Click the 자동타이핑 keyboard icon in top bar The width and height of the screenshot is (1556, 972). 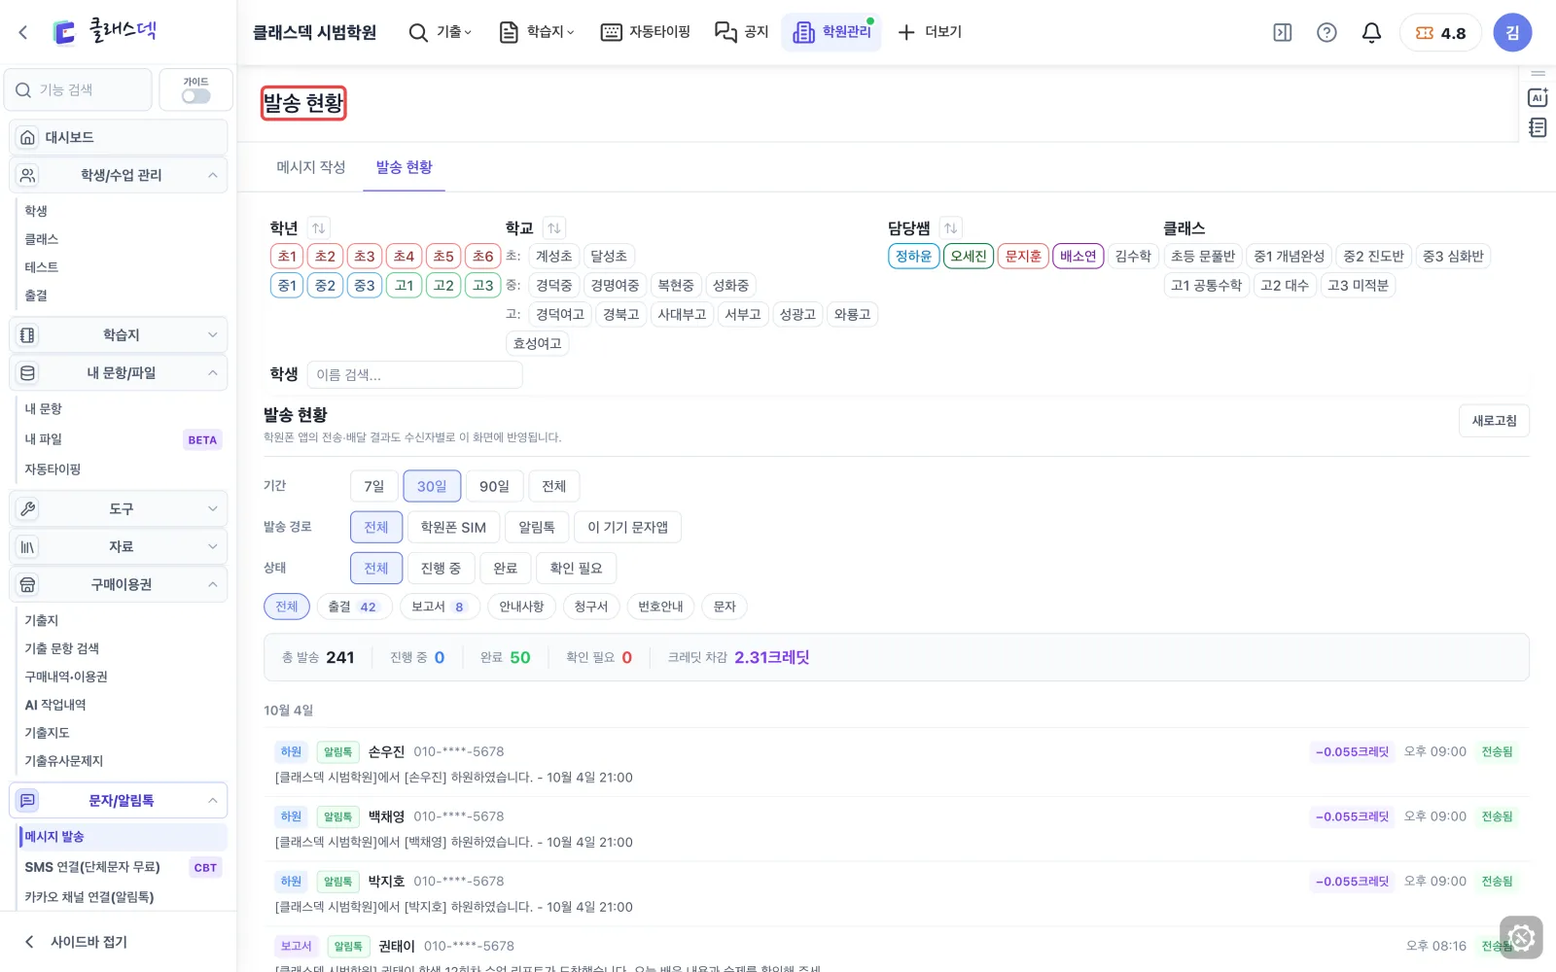click(612, 32)
